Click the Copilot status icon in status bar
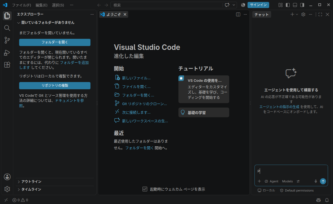The image size is (333, 204). tap(318, 200)
